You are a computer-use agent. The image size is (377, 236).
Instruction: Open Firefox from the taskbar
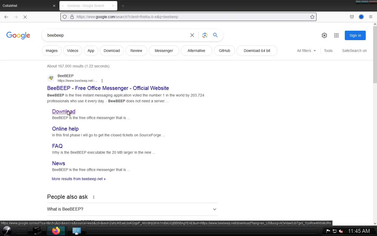(56, 231)
